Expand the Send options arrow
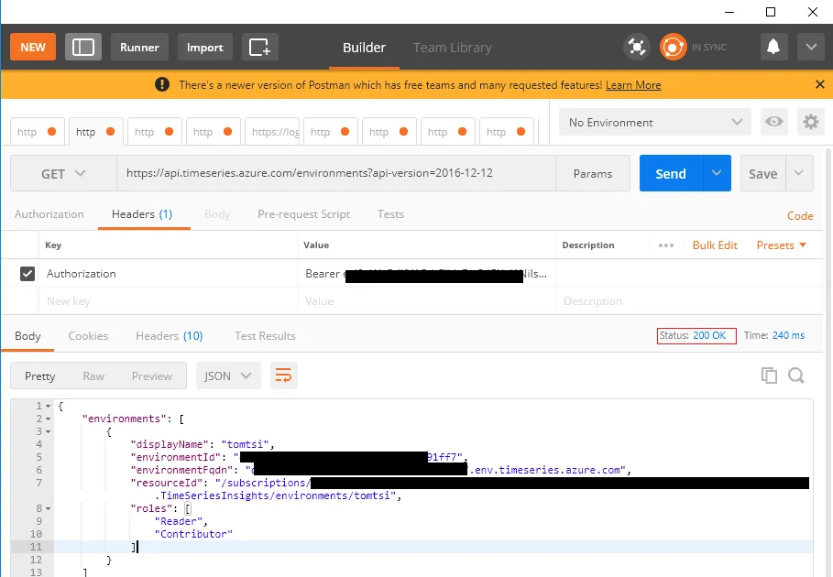Screen dimensions: 833x577 (717, 173)
